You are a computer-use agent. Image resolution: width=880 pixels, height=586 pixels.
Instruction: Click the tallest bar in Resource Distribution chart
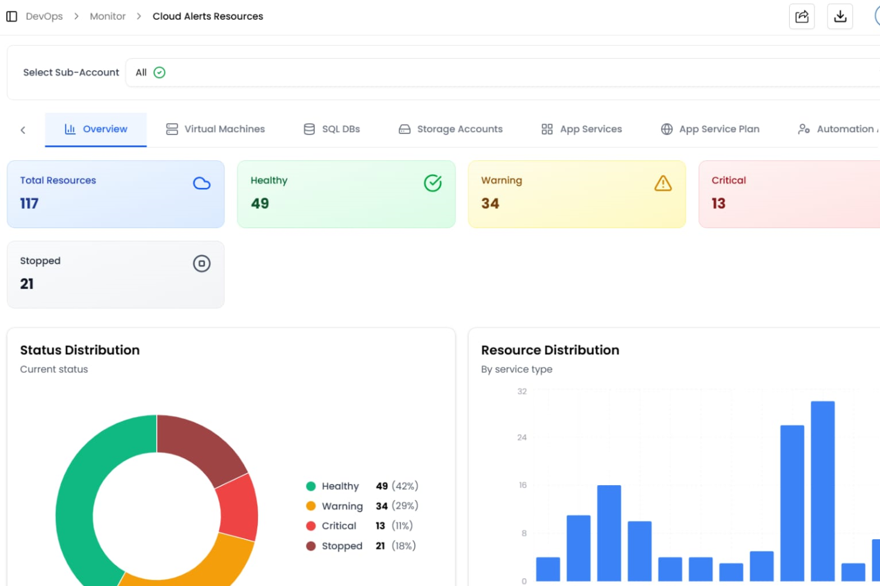tap(822, 492)
